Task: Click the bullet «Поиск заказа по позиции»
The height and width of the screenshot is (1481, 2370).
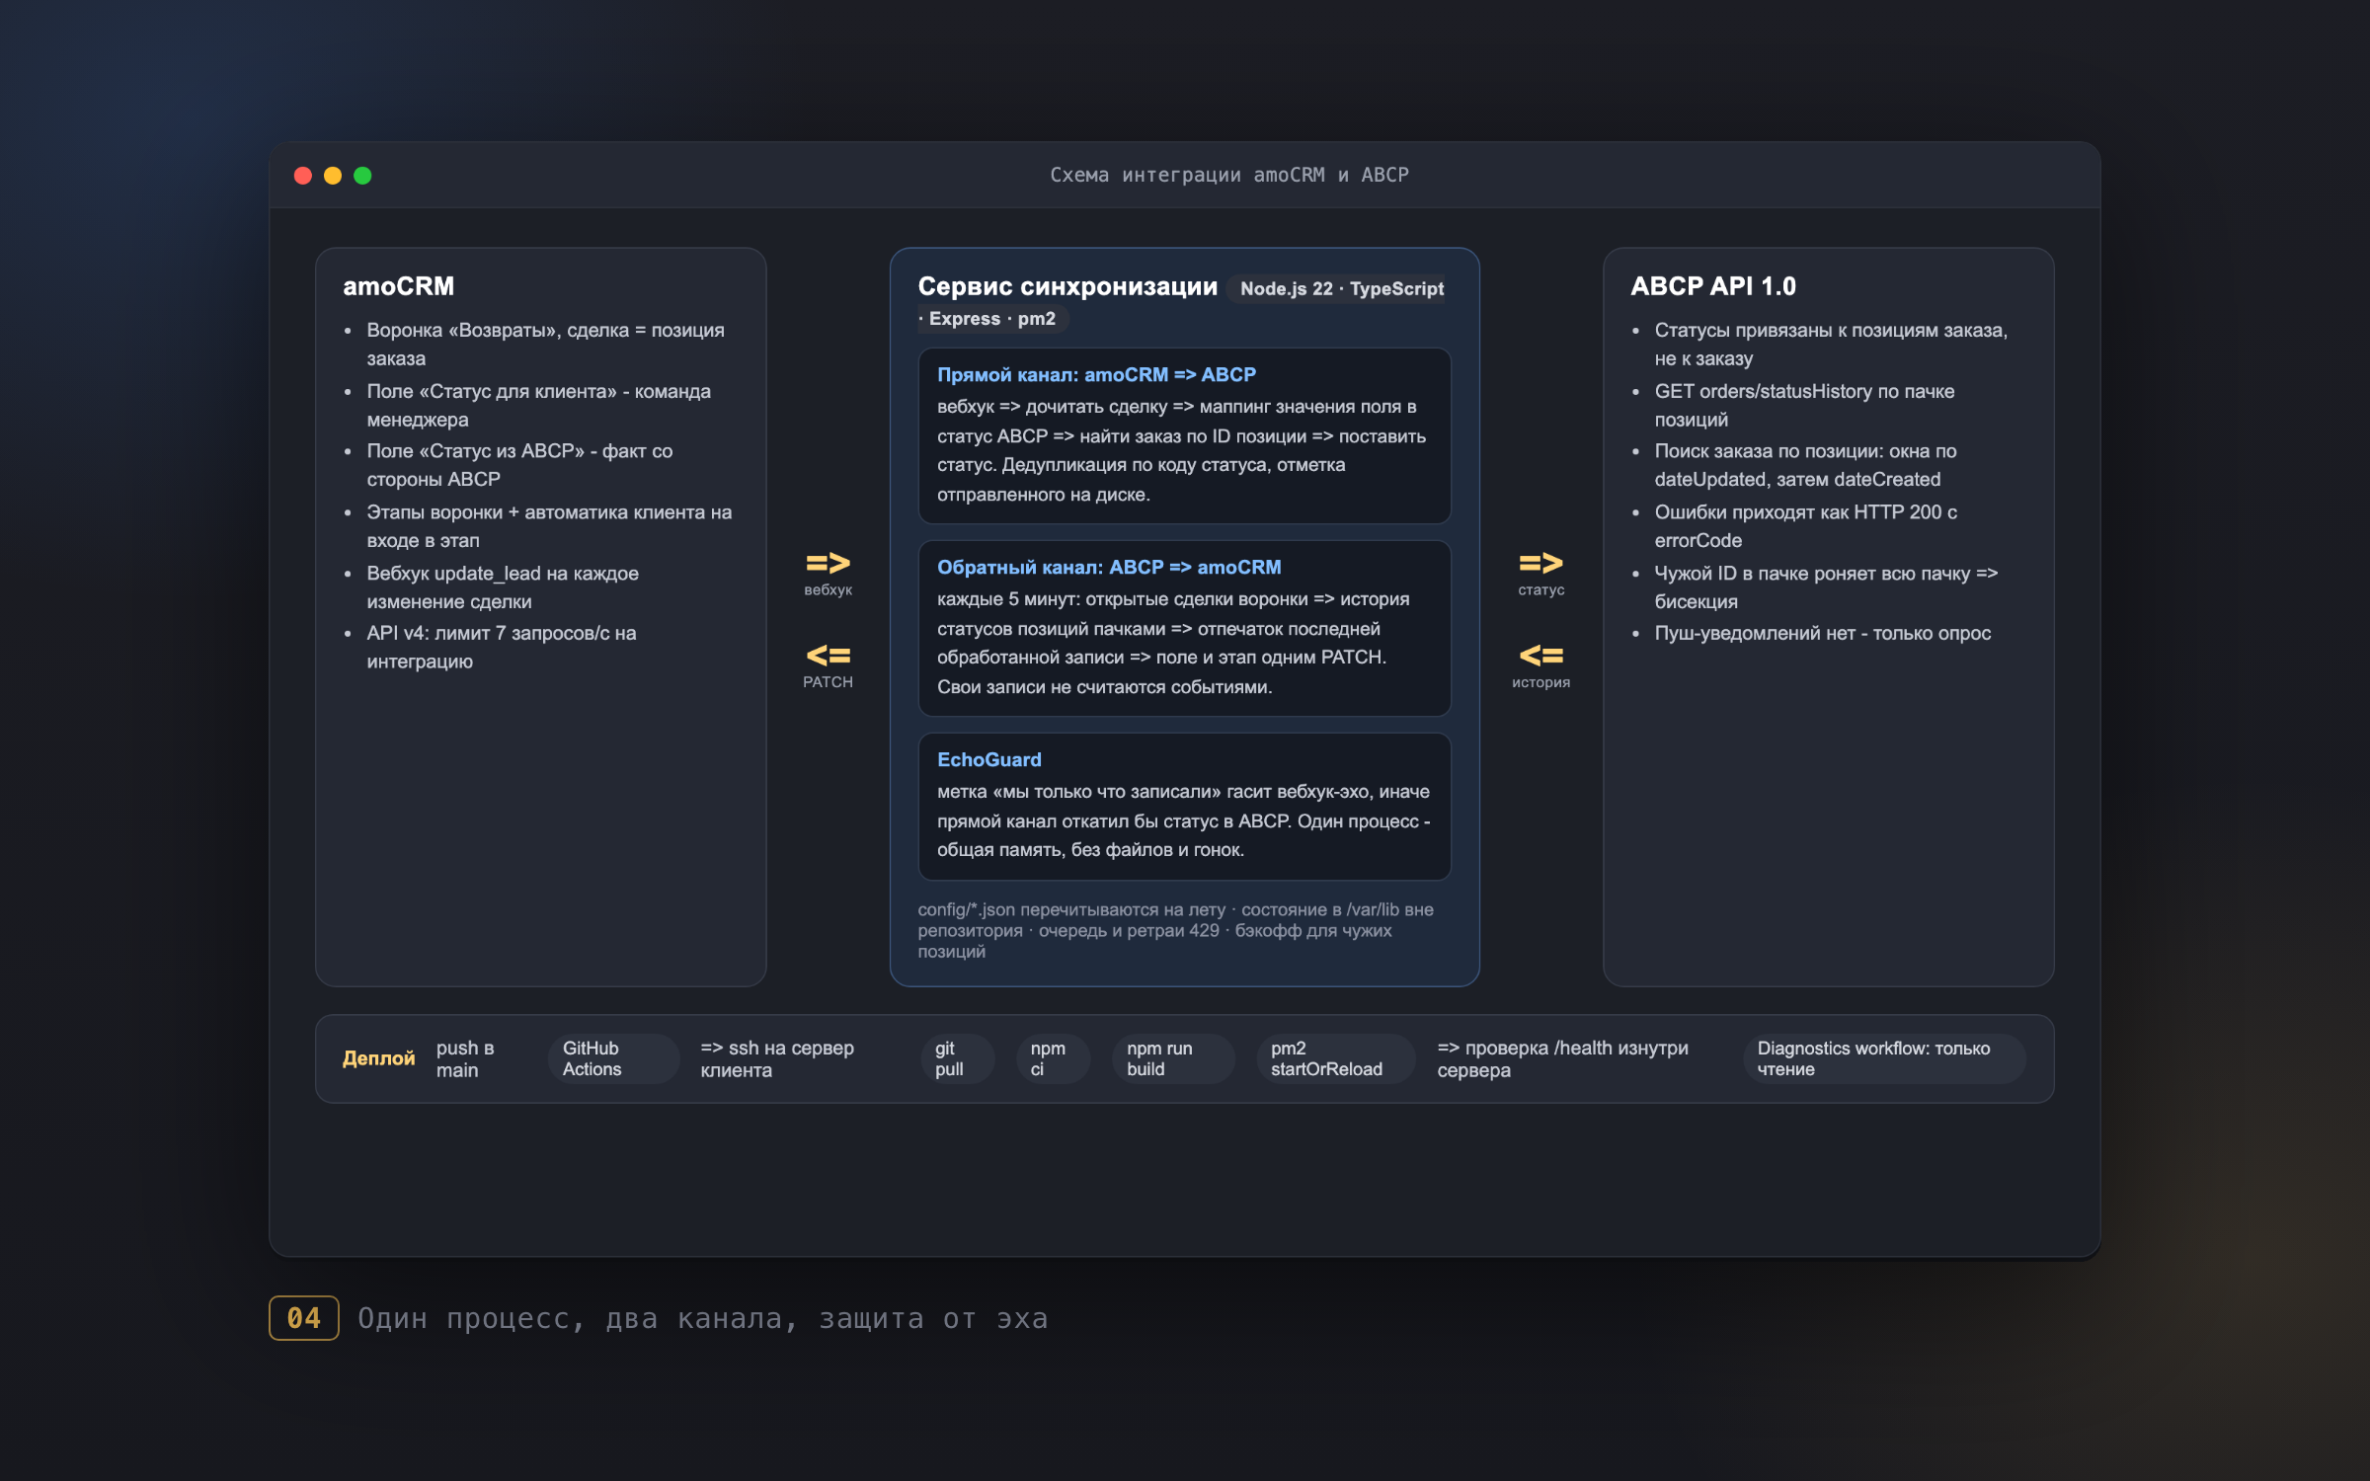Action: (1805, 465)
